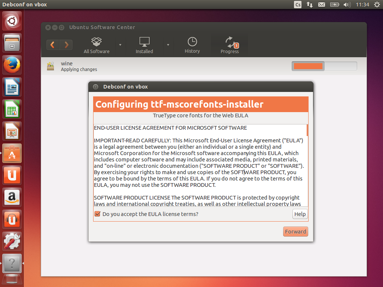
Task: Close the Debconf on vbox dialog
Action: pos(95,87)
